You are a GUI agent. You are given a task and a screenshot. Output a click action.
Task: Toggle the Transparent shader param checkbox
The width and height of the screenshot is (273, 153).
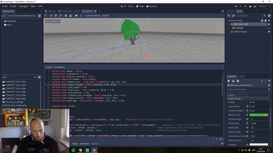(250, 106)
